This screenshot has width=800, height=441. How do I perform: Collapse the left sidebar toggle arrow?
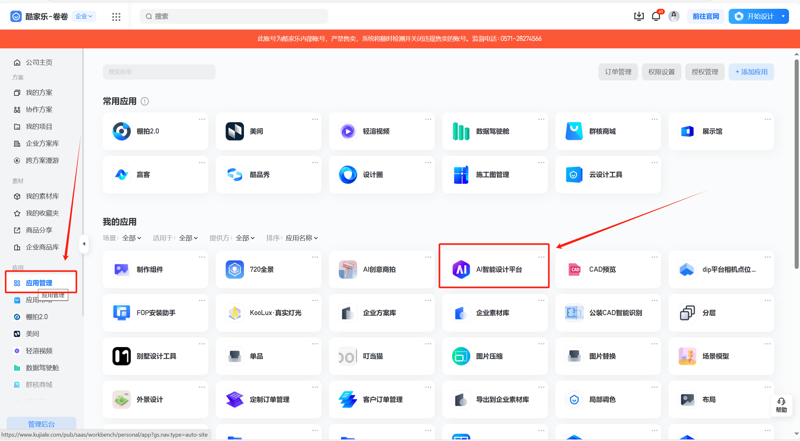[x=84, y=244]
